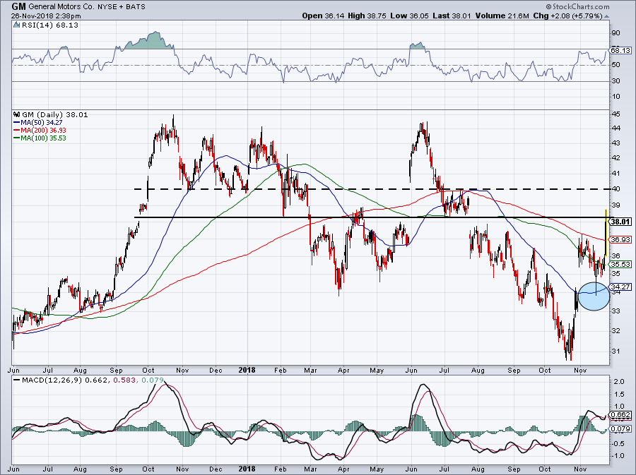Click the candlestick icon before GM (Daily)

pyautogui.click(x=17, y=114)
